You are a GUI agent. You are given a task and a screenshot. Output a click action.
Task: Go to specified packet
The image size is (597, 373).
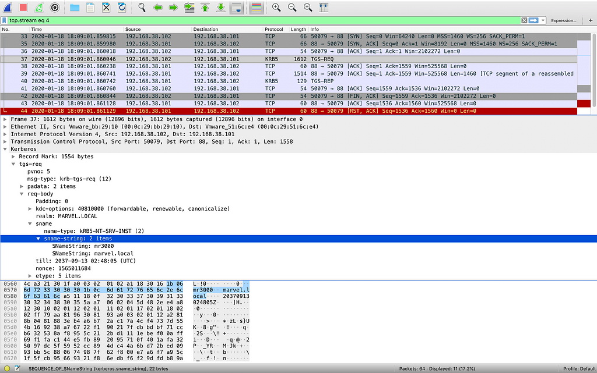coord(189,8)
